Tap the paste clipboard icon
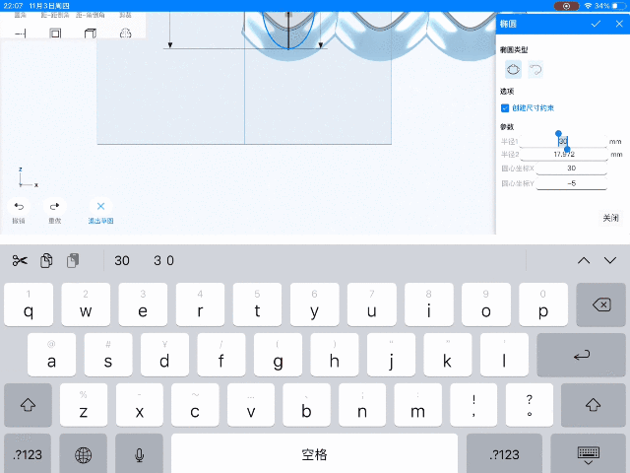This screenshot has height=473, width=630. pos(73,260)
